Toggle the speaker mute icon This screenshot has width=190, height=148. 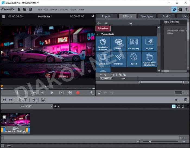tap(177, 100)
